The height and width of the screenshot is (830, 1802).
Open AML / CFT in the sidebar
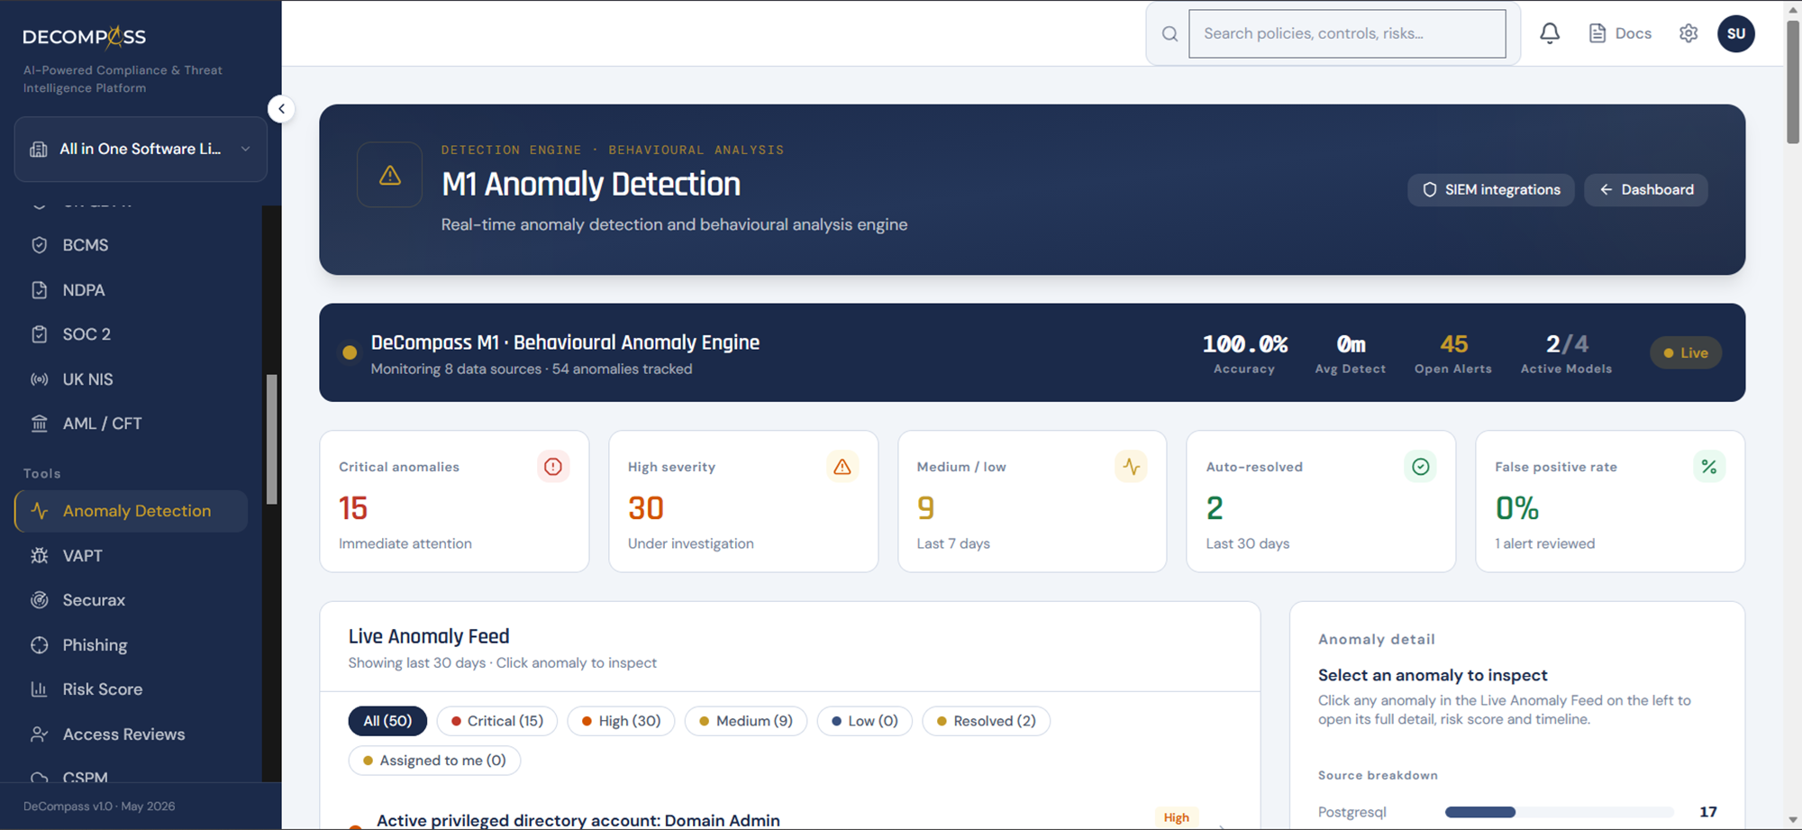132,424
